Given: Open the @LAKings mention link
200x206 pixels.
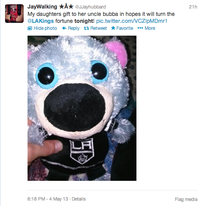Looking at the screenshot, I should [x=41, y=21].
